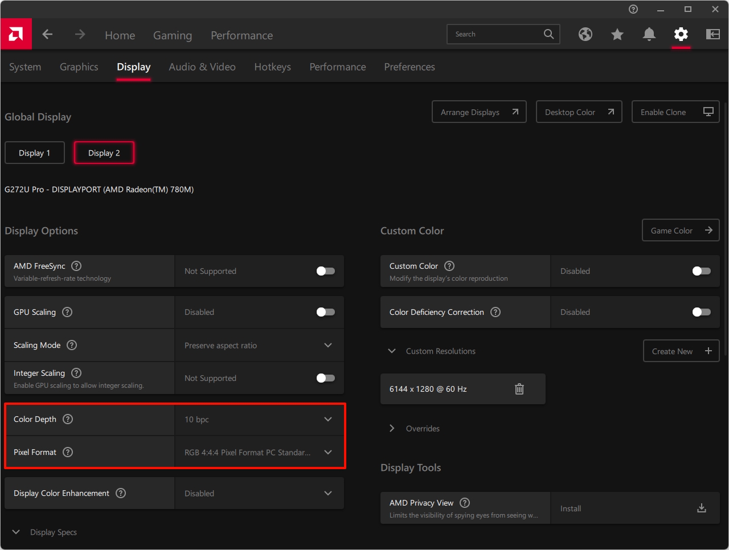Delete the 6144 x 1280 custom resolution
This screenshot has height=550, width=729.
coord(519,389)
